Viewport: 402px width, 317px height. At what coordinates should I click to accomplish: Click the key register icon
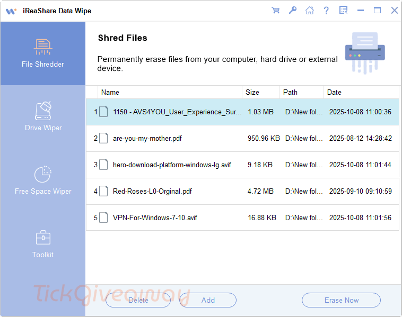293,11
